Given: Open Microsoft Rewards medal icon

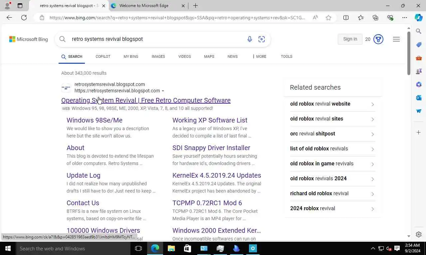Looking at the screenshot, I should click(378, 39).
